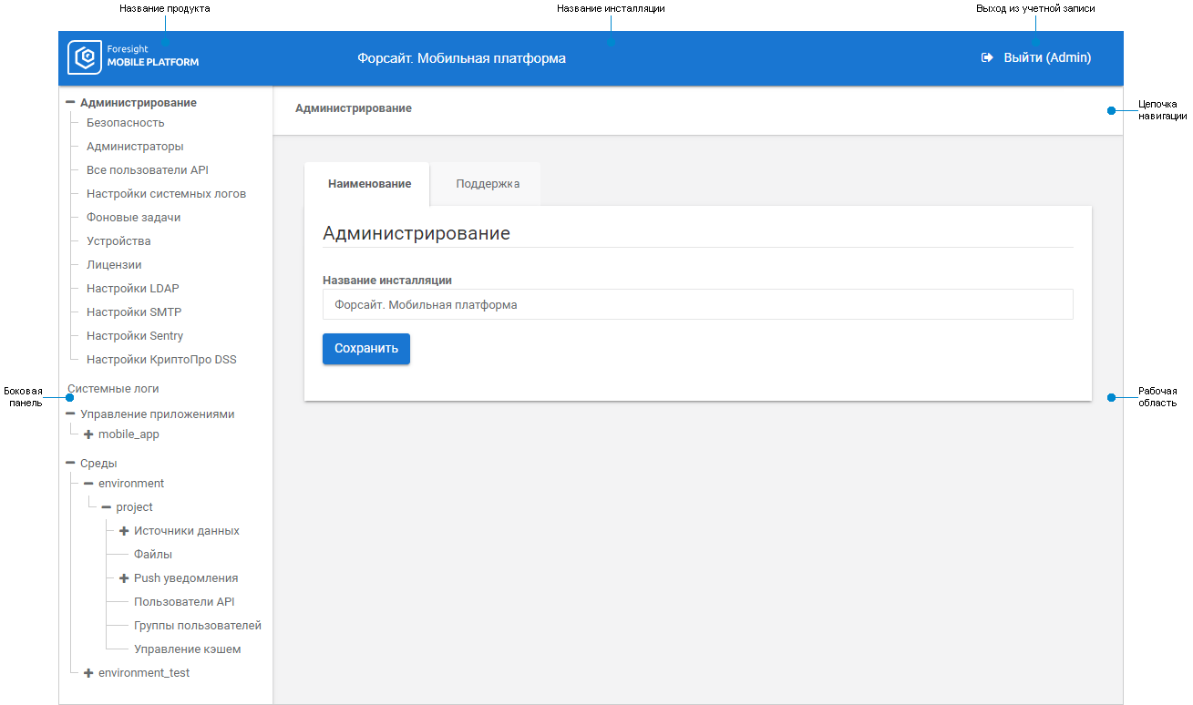Image resolution: width=1193 pixels, height=705 pixels.
Task: Select Лицензии in the sidebar
Action: click(114, 265)
